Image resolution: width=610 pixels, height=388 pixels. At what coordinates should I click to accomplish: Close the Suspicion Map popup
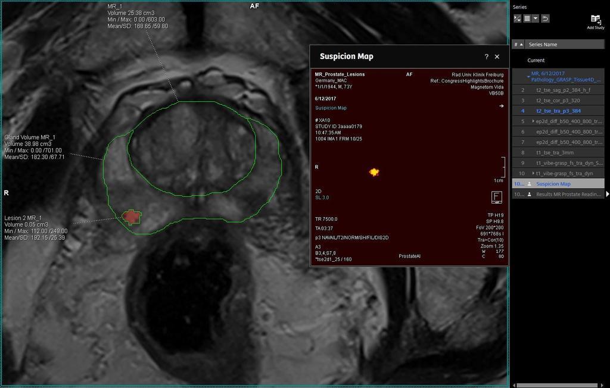click(x=497, y=57)
